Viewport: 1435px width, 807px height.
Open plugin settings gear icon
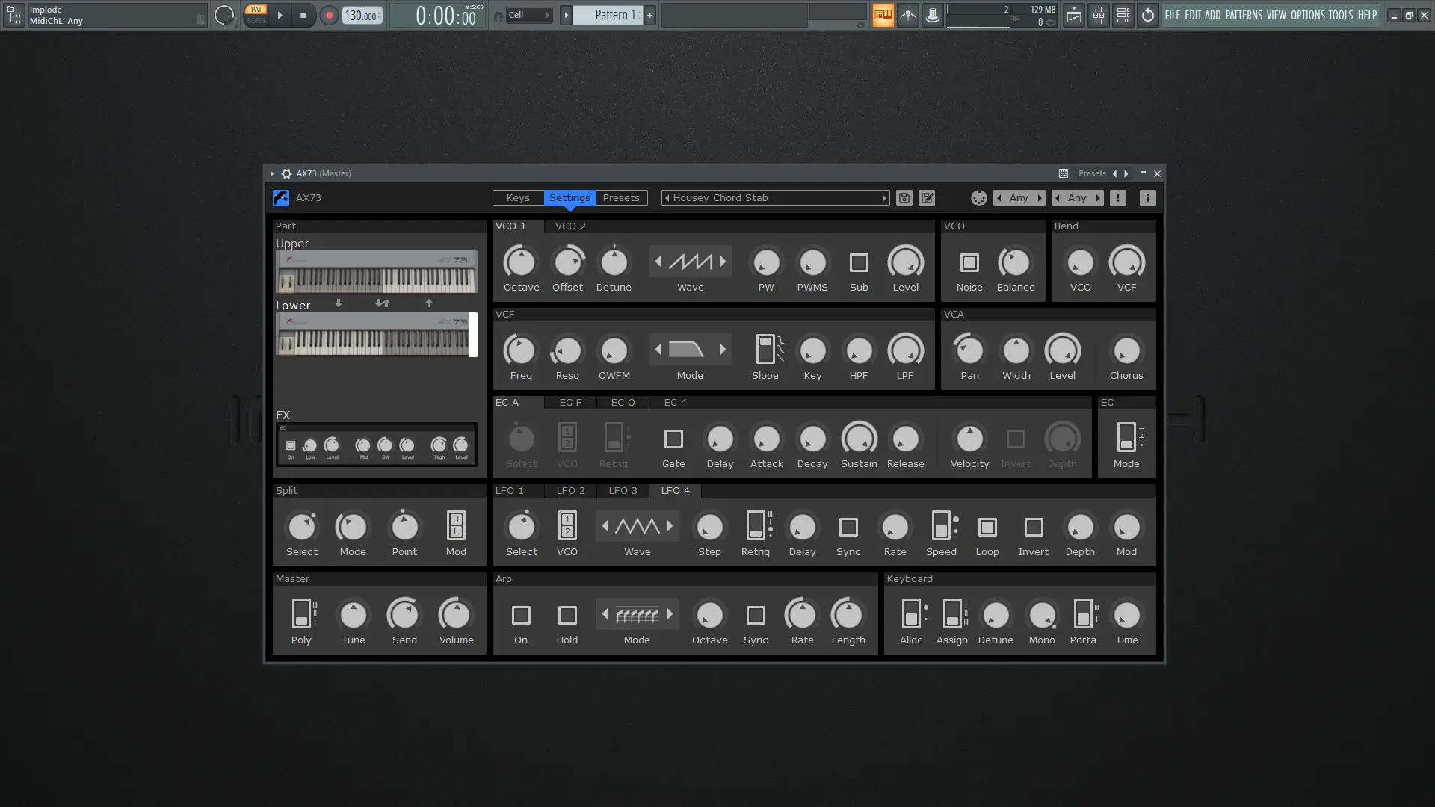tap(286, 173)
